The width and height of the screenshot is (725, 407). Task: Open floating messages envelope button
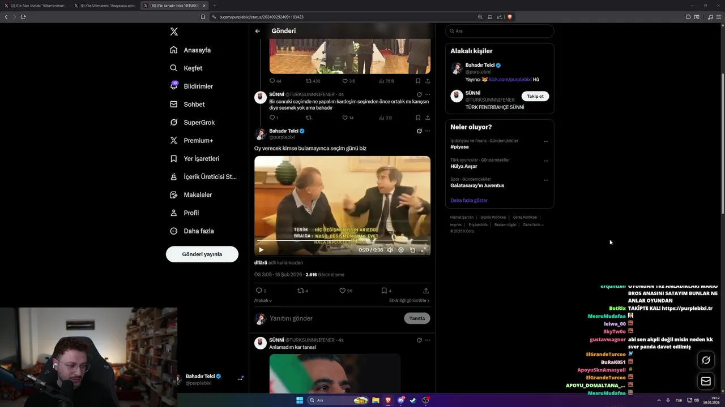706,381
